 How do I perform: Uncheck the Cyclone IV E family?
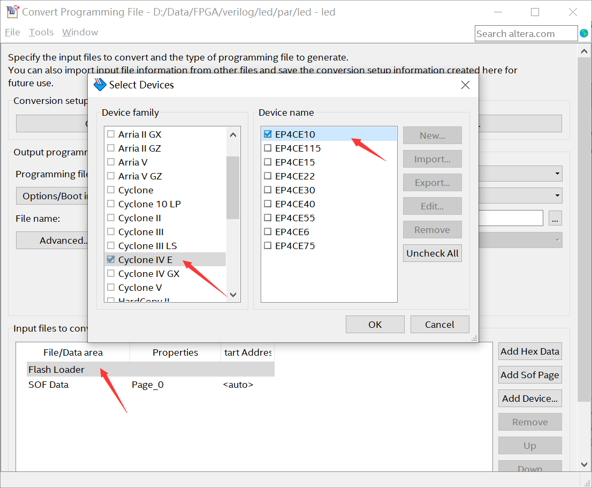tap(111, 259)
